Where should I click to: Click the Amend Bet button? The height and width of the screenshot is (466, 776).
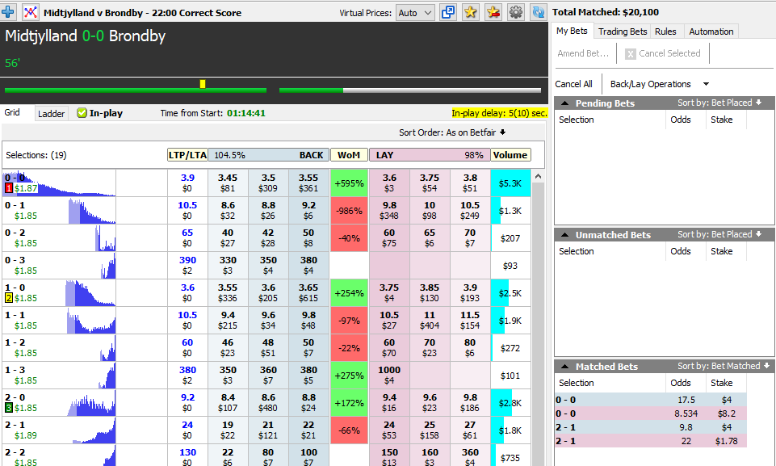[x=583, y=53]
